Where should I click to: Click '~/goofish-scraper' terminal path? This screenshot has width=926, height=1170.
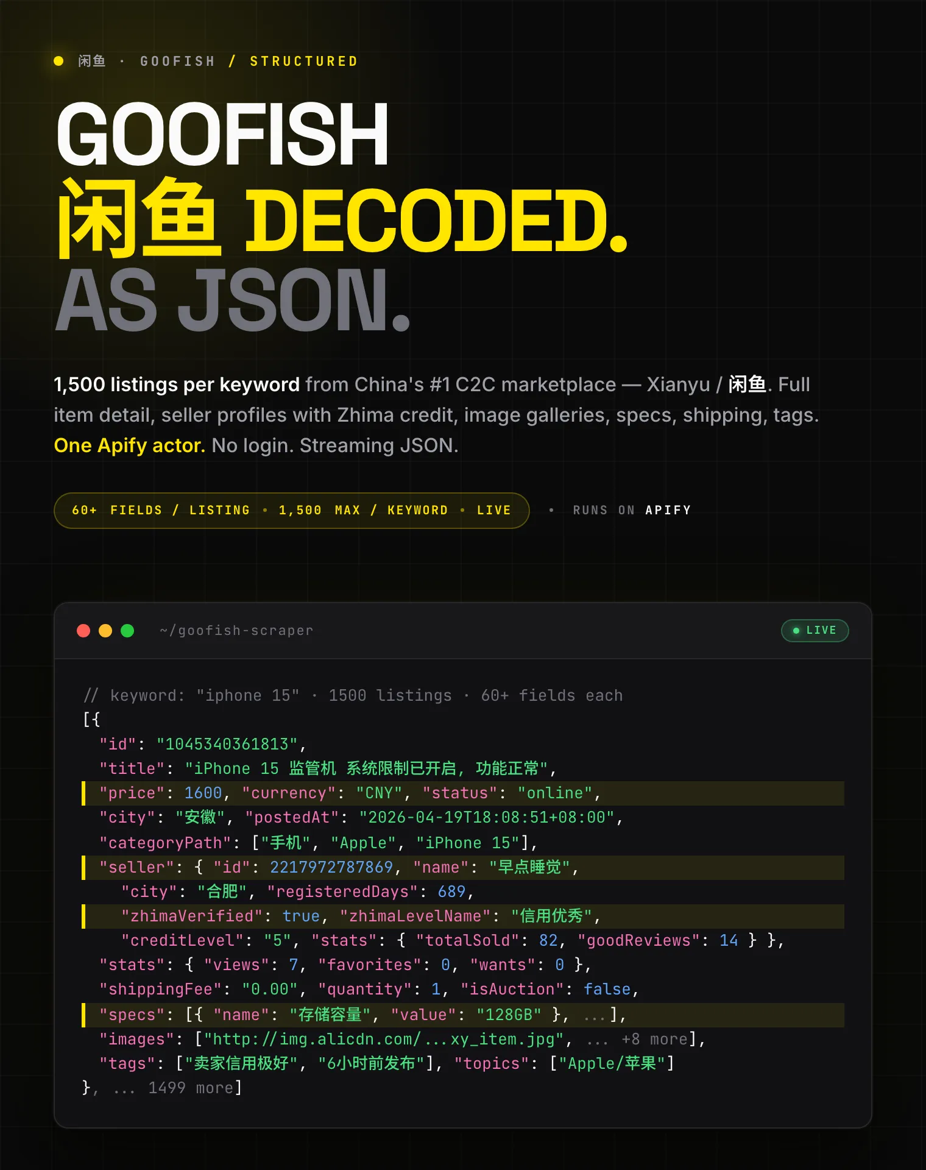236,631
